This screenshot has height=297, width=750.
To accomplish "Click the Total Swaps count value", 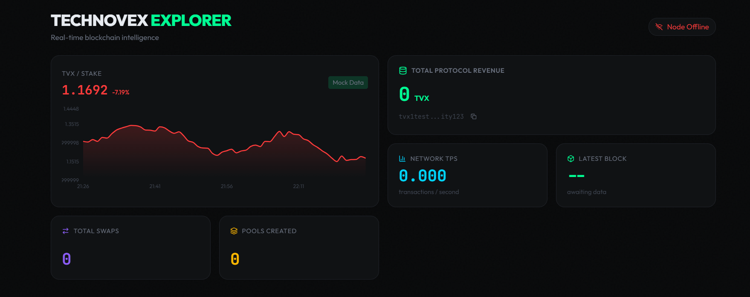I will point(67,259).
